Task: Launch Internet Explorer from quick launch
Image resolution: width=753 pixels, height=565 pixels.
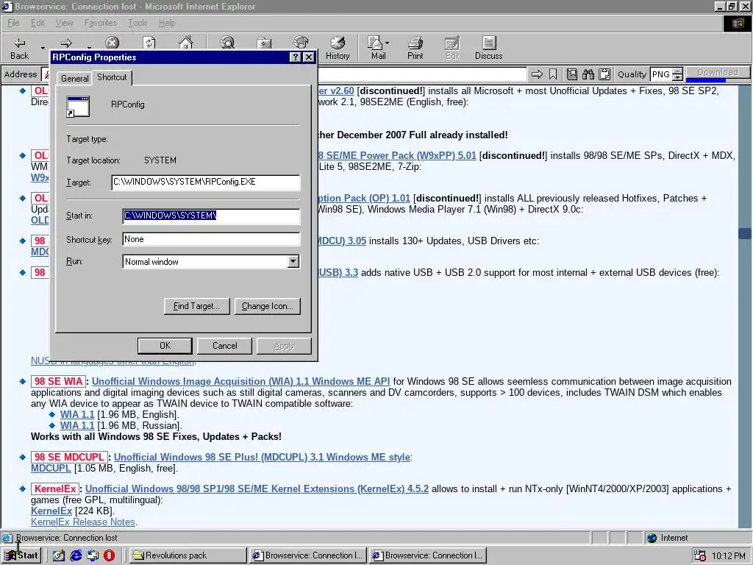Action: pos(76,555)
